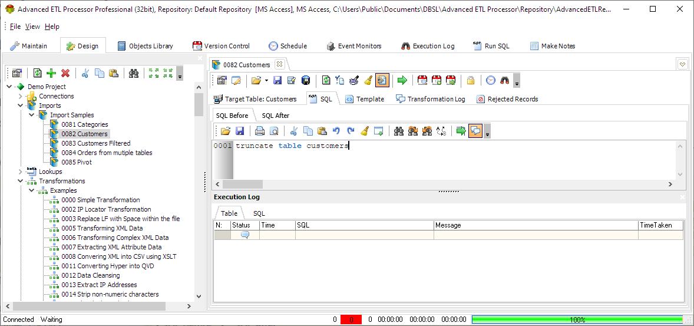Image resolution: width=694 pixels, height=326 pixels.
Task: Click the blue floppy save icon in Customers toolbar
Action: coord(277,80)
